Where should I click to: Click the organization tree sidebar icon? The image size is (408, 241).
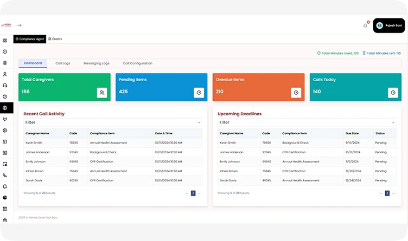tap(5, 220)
